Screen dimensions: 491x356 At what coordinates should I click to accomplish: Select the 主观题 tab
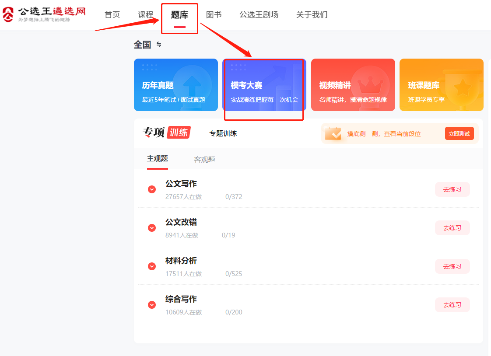[x=157, y=159]
